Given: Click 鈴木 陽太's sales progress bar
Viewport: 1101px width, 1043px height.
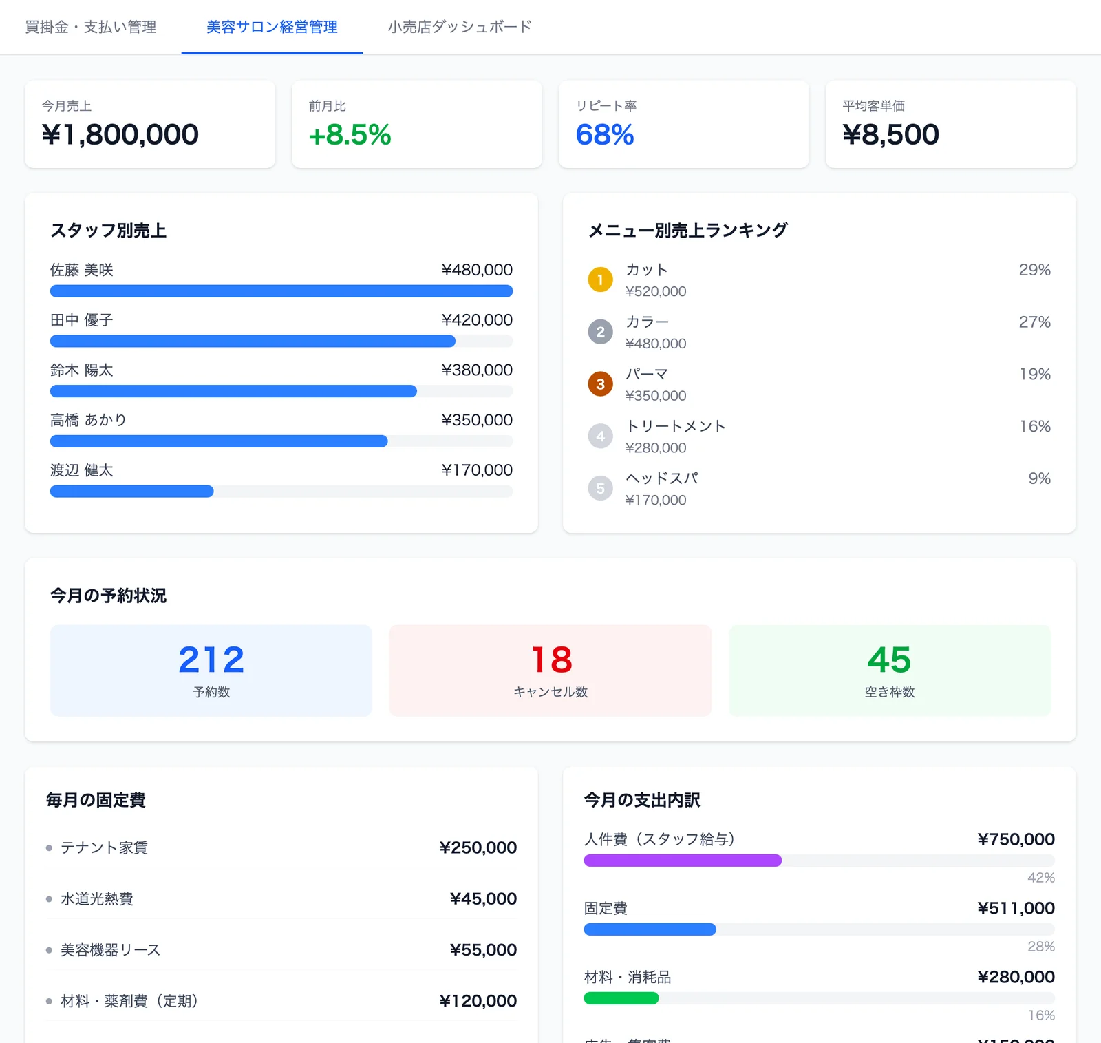Looking at the screenshot, I should tap(281, 391).
